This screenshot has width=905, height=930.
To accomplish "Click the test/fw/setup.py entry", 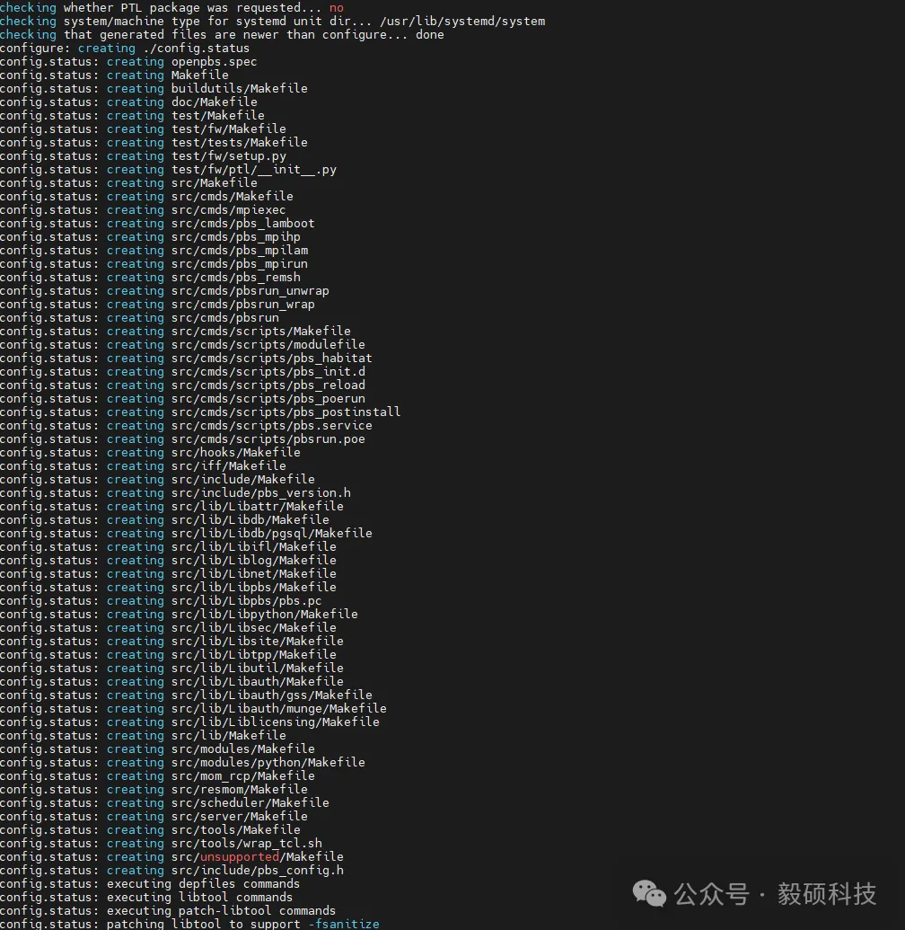I will click(228, 155).
